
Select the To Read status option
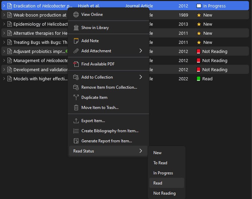pyautogui.click(x=160, y=163)
